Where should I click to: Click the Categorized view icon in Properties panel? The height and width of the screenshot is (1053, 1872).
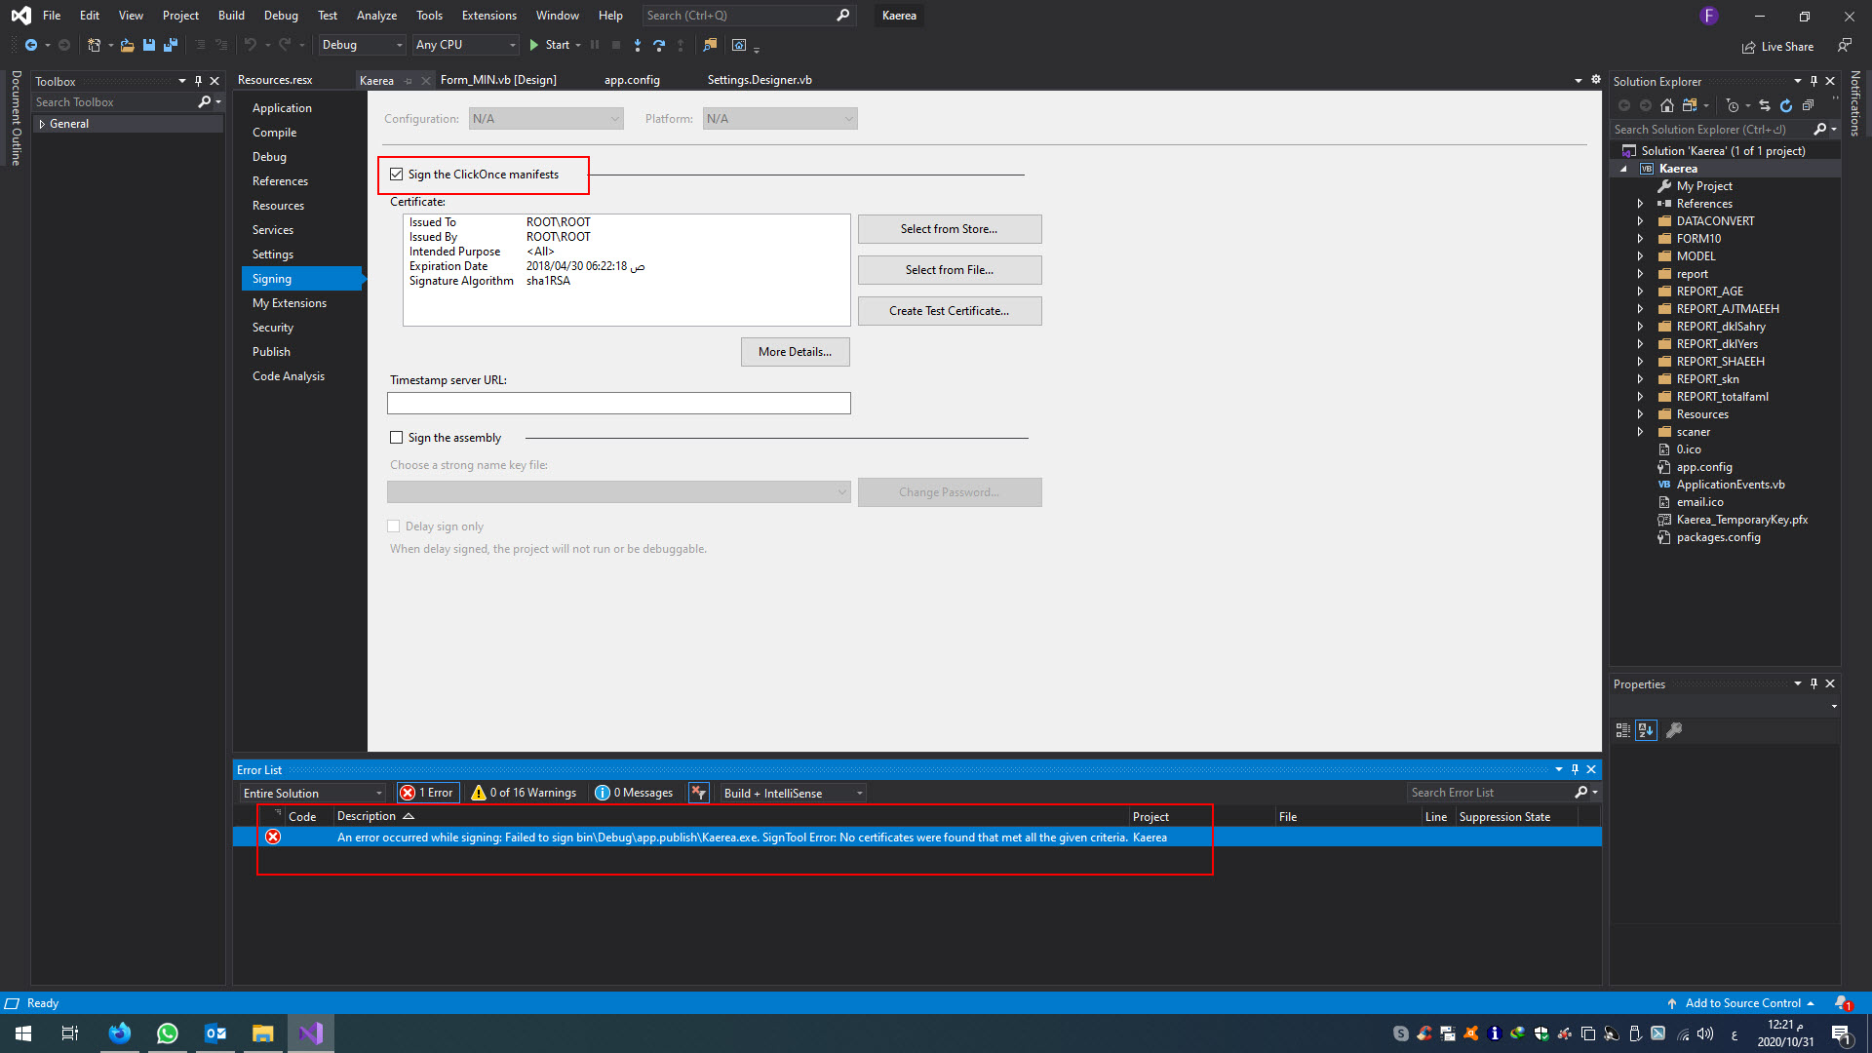pos(1623,730)
